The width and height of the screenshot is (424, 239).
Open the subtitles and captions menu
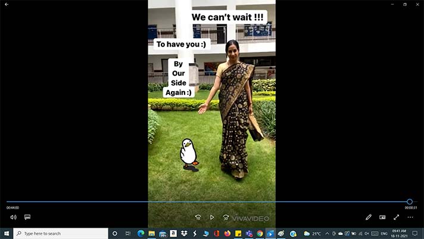(27, 218)
